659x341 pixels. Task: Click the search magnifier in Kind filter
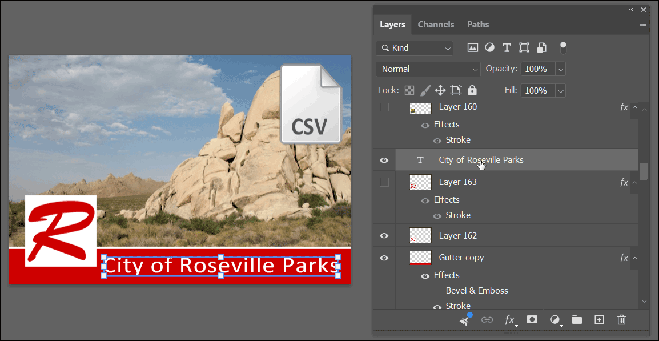click(384, 48)
